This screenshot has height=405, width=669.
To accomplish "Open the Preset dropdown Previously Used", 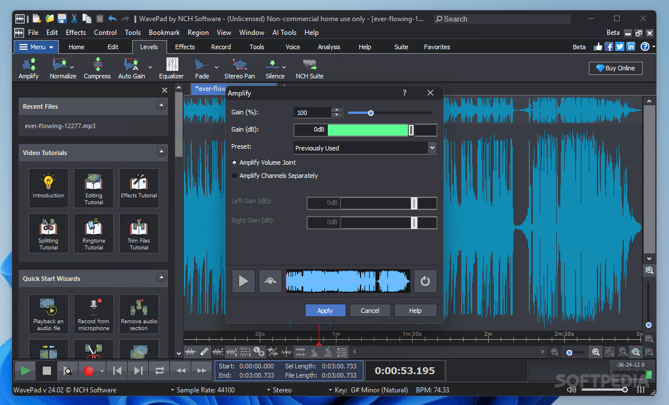I will [365, 148].
